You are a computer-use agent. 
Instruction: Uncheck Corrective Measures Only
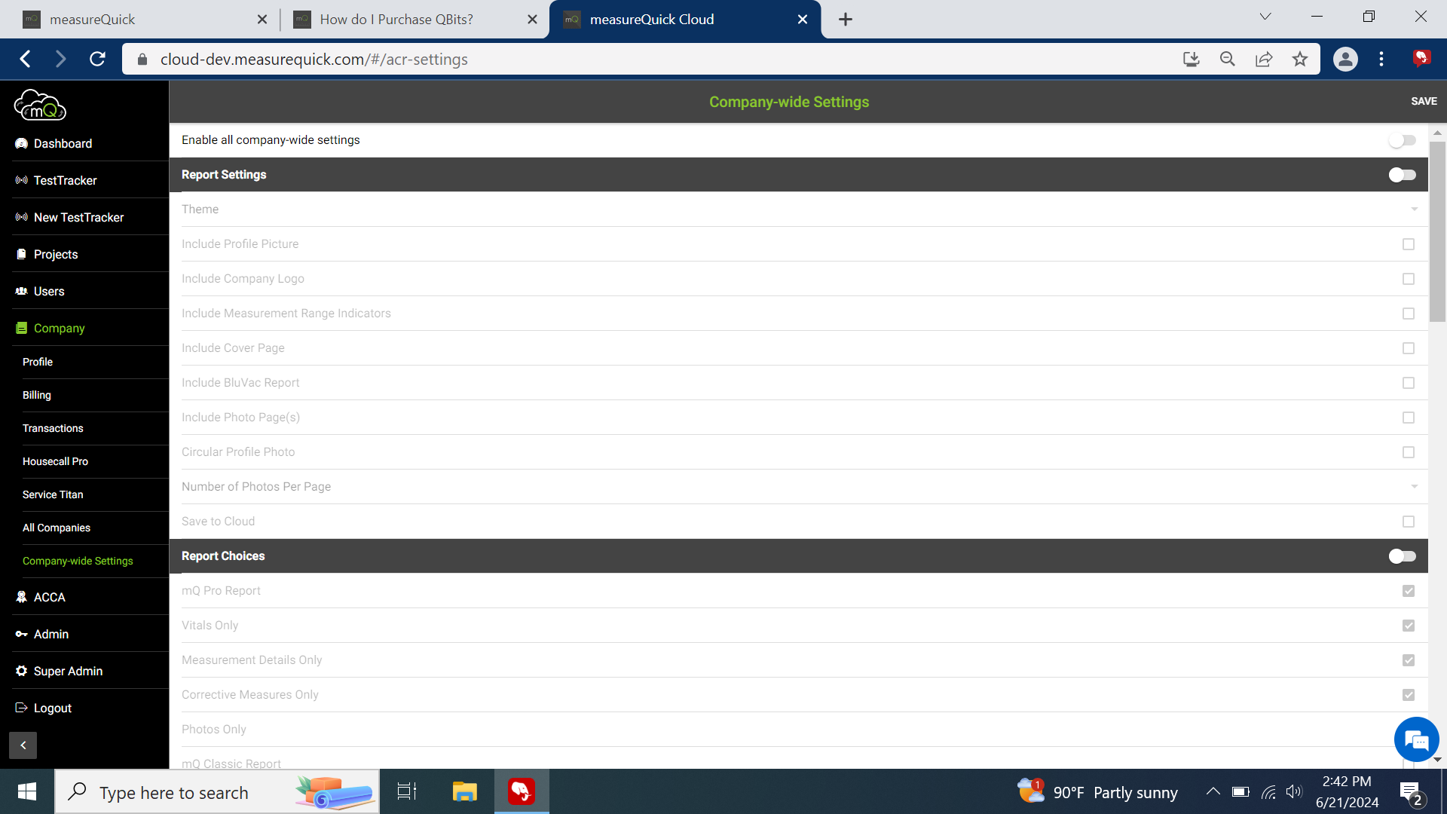coord(1409,695)
